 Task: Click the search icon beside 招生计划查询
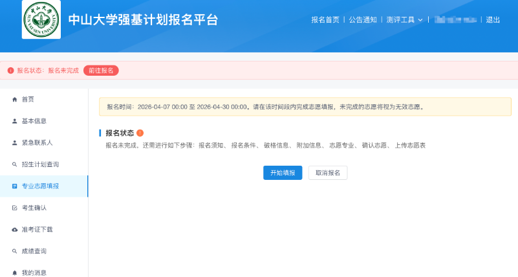15,164
